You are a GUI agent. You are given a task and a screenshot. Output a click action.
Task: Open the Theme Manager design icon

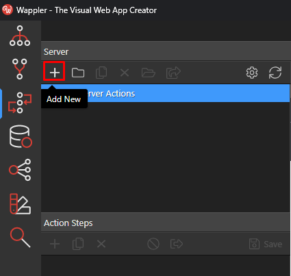[20, 204]
